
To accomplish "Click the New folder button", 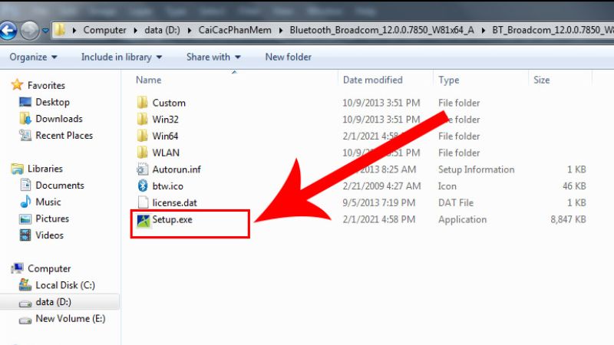I will (289, 57).
